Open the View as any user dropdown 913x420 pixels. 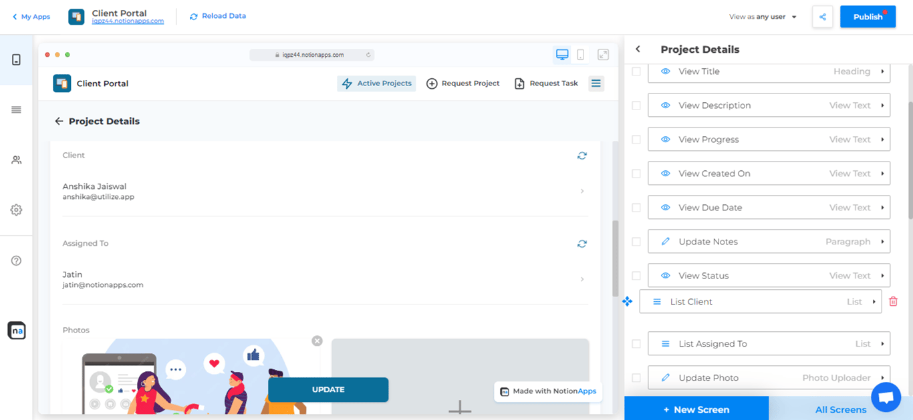pyautogui.click(x=763, y=17)
